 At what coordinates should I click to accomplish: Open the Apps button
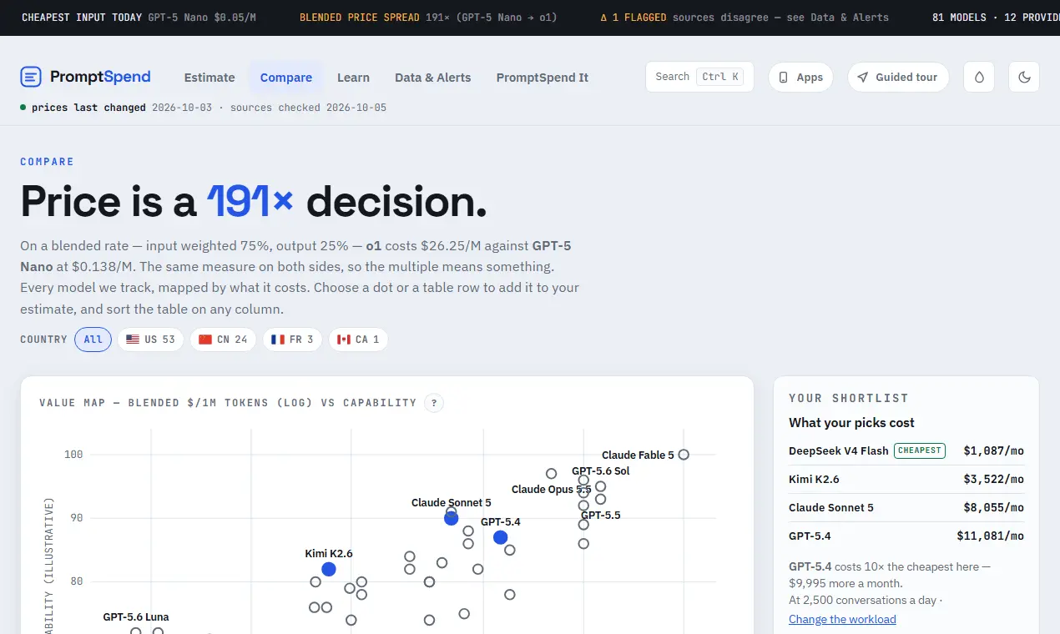(800, 77)
